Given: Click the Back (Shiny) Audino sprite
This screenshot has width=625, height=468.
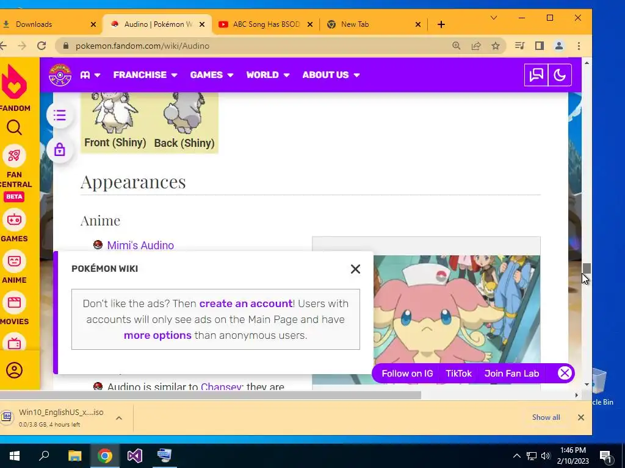Looking at the screenshot, I should tap(184, 113).
